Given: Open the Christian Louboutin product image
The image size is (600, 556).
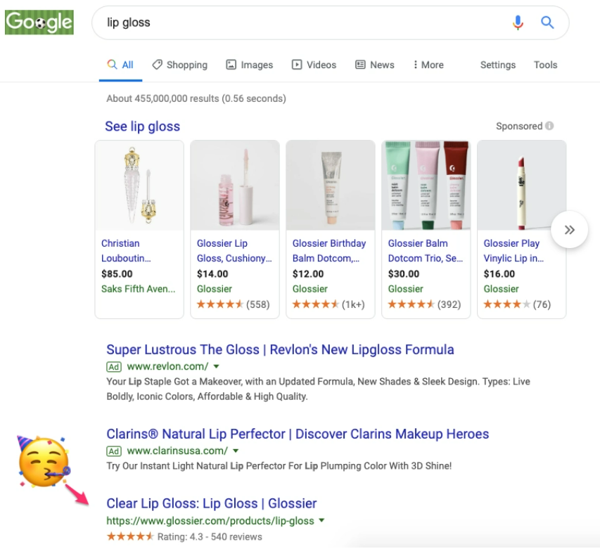Looking at the screenshot, I should pos(139,186).
